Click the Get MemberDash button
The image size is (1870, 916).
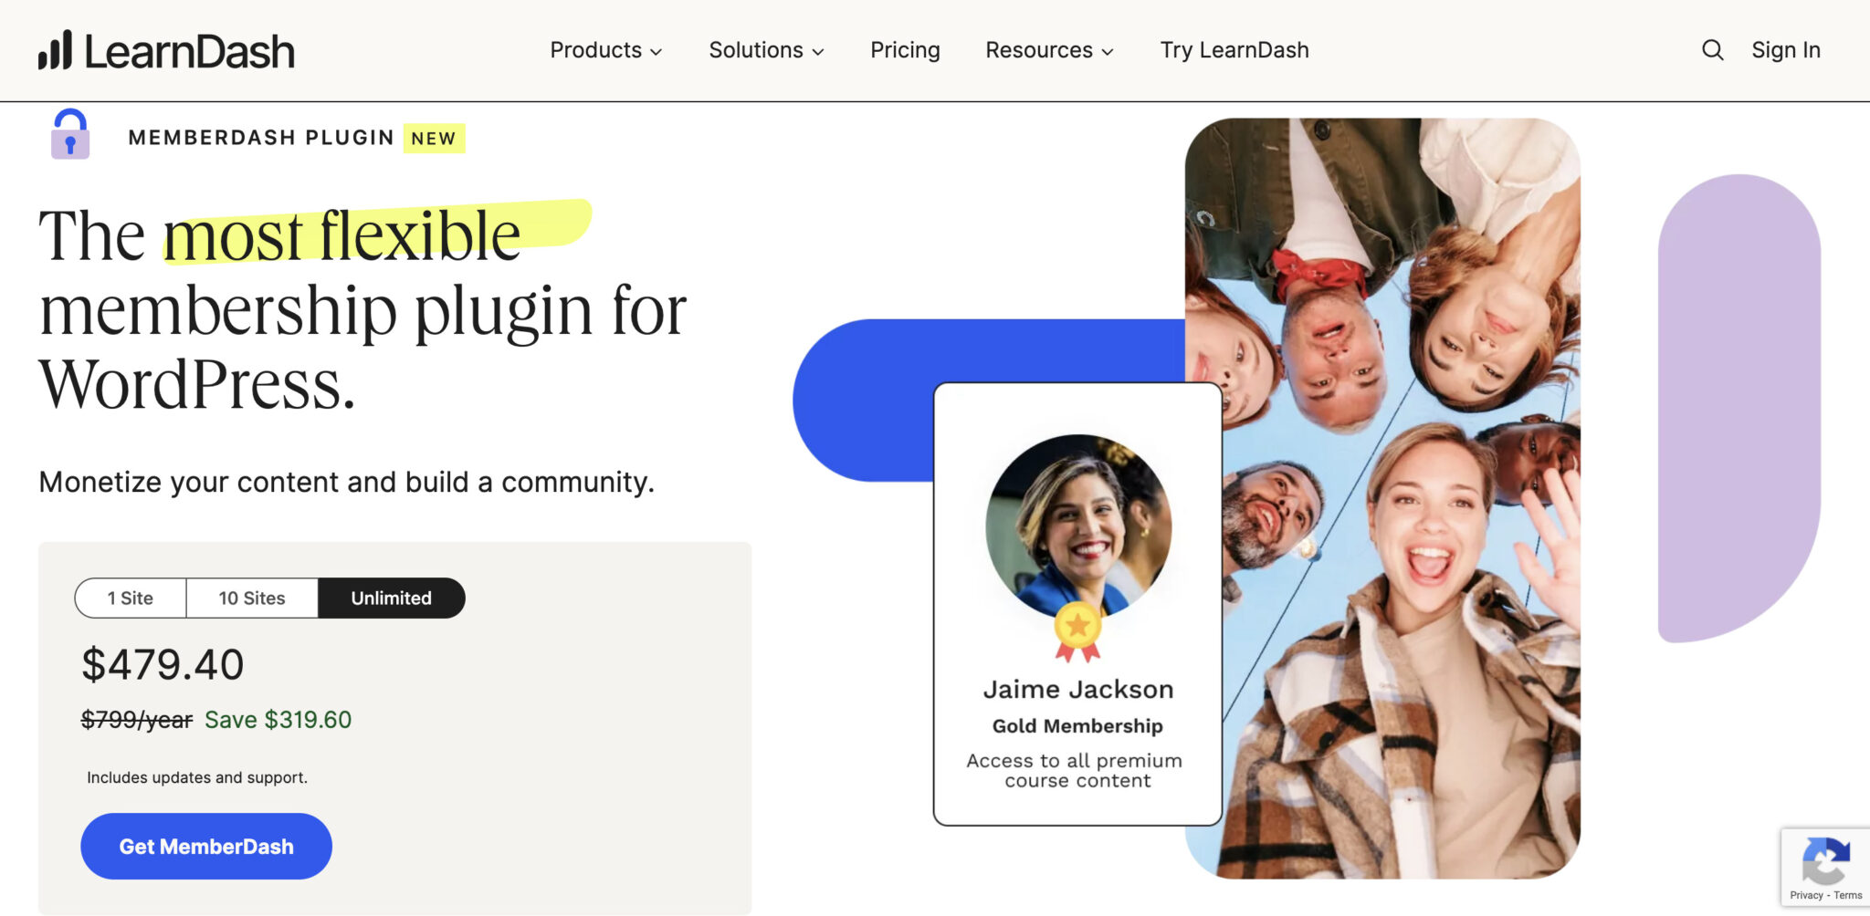pyautogui.click(x=205, y=846)
